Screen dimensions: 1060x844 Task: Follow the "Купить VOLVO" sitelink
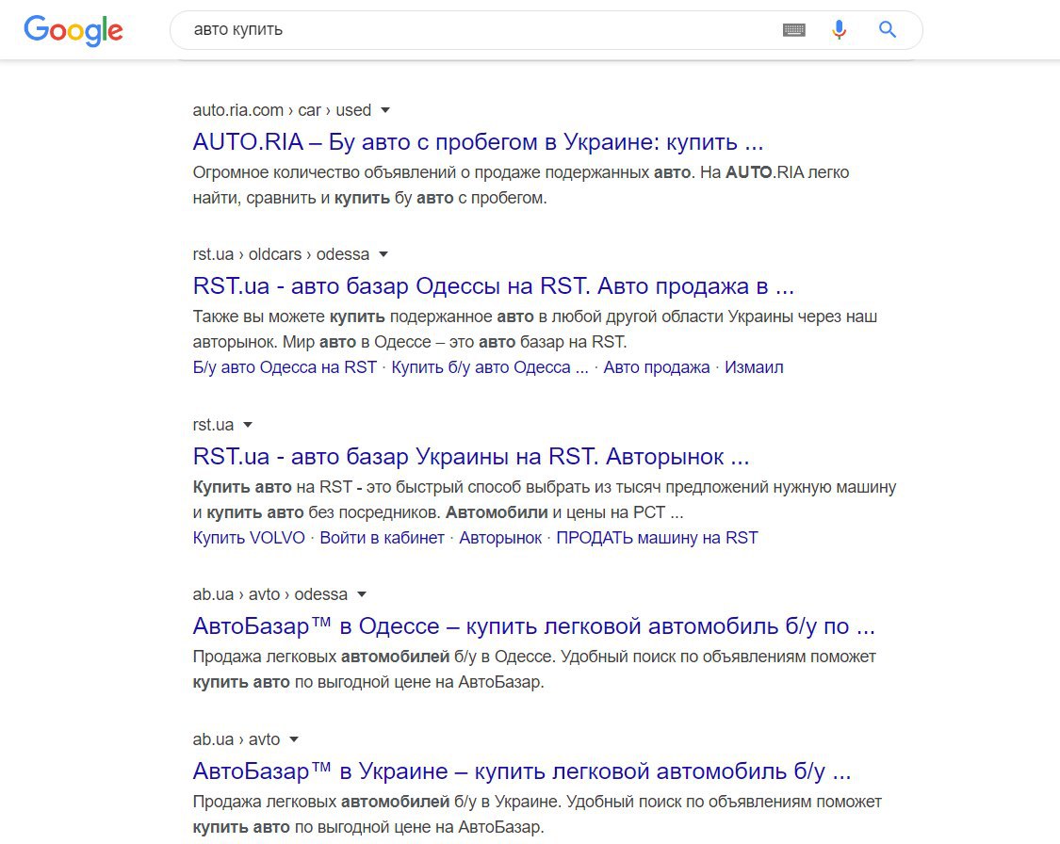[x=249, y=538]
